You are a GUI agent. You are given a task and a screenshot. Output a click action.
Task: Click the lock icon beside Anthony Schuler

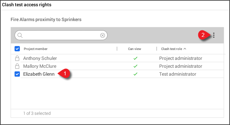[17, 58]
